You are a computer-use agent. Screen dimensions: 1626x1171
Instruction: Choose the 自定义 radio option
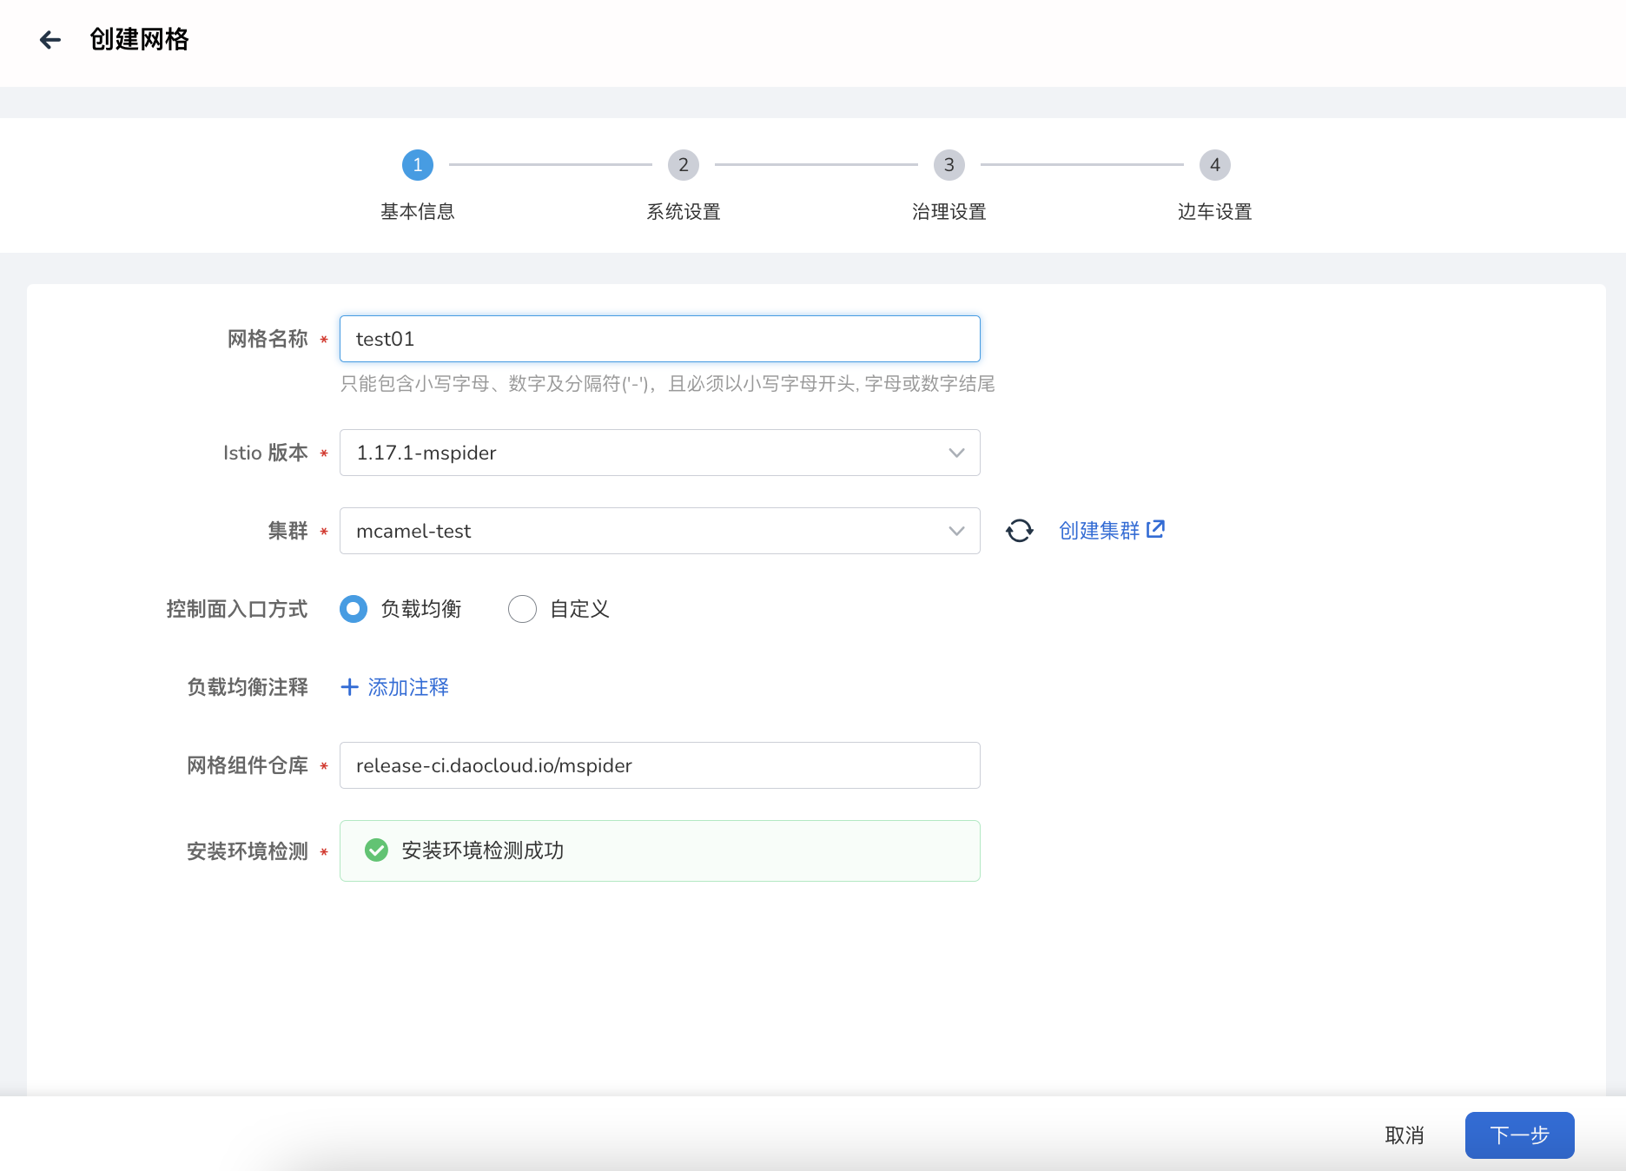pos(522,609)
